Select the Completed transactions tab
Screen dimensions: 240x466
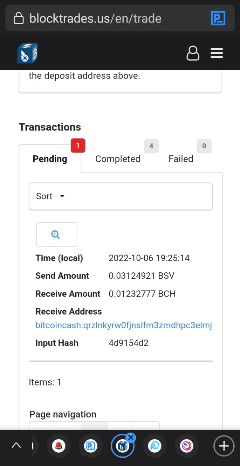(x=118, y=159)
